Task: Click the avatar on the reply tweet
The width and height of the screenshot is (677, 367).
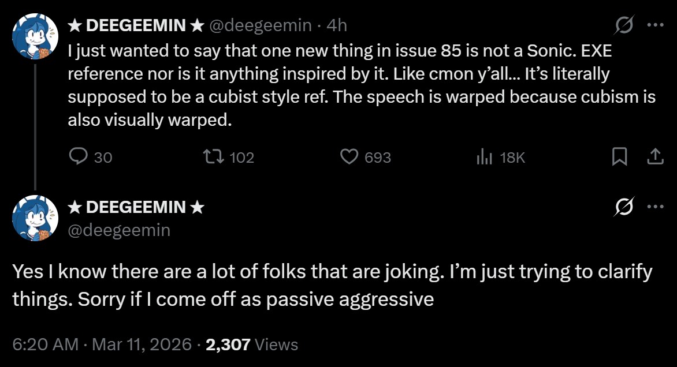Action: [x=35, y=218]
